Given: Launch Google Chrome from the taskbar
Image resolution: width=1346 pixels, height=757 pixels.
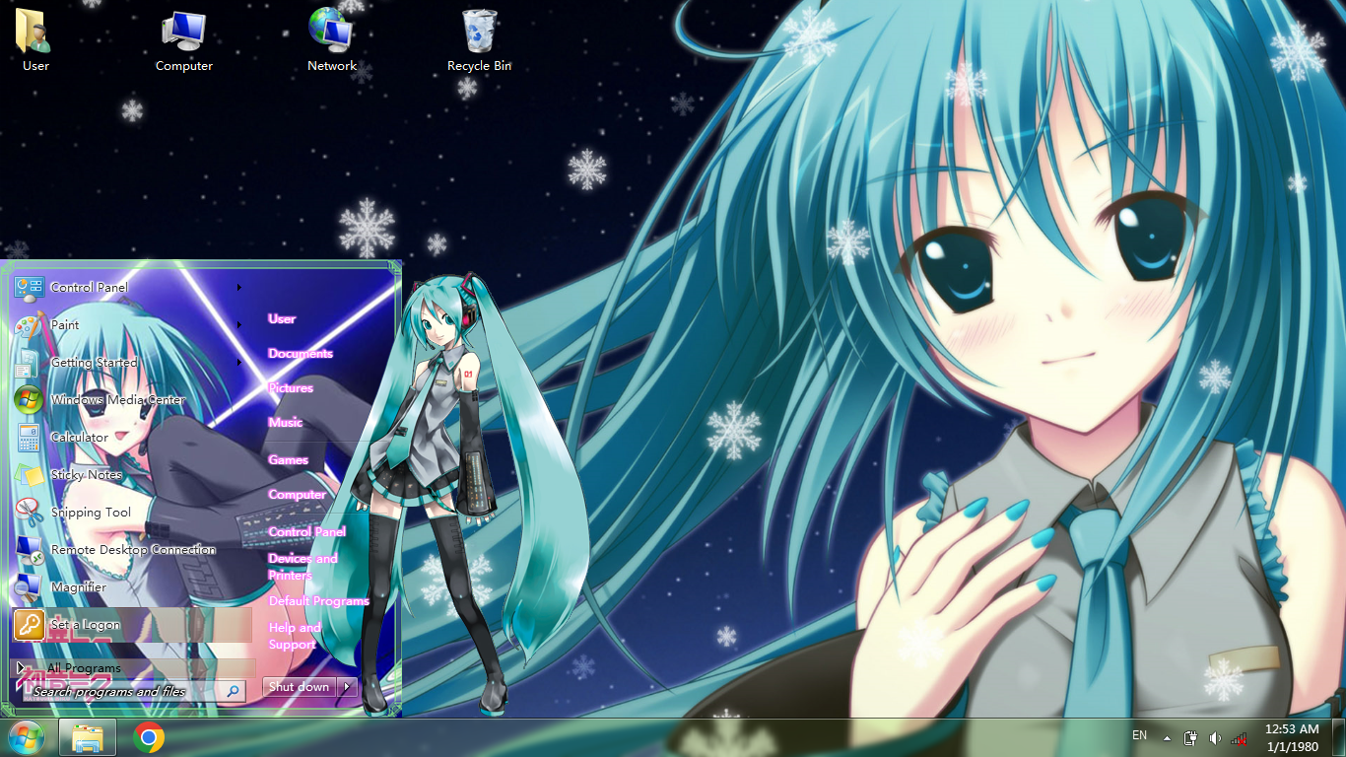Looking at the screenshot, I should click(x=149, y=737).
